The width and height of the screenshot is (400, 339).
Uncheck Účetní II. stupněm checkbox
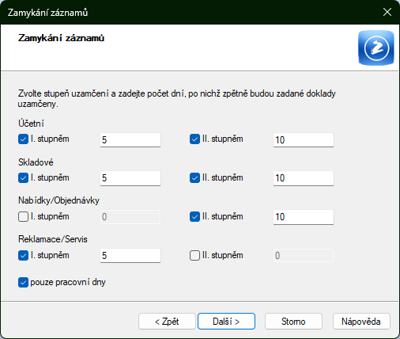click(x=194, y=139)
